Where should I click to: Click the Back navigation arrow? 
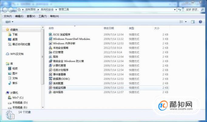pyautogui.click(x=5, y=10)
